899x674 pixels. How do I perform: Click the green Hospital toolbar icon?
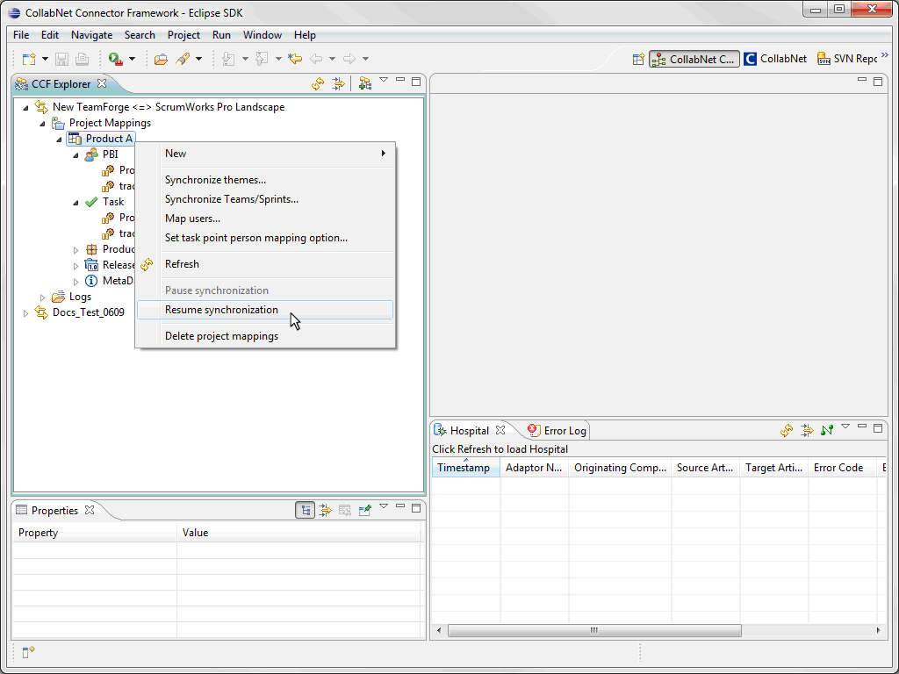827,430
